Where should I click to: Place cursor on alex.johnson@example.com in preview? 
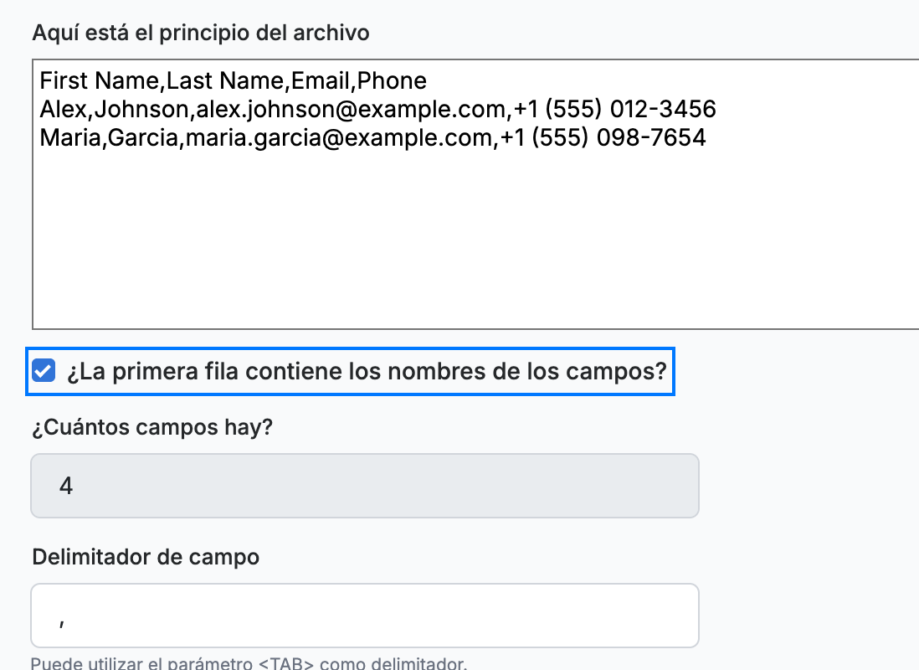tap(351, 109)
